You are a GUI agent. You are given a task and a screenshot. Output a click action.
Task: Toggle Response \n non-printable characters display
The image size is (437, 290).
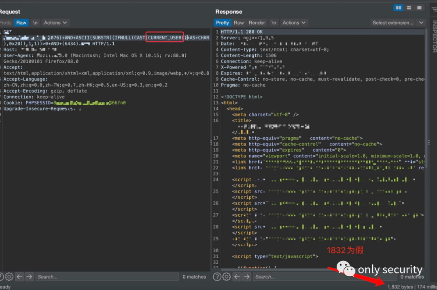(x=274, y=23)
